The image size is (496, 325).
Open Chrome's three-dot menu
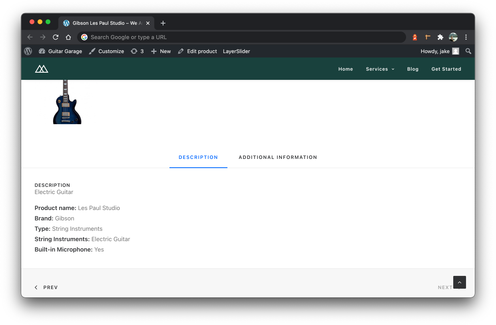(466, 37)
